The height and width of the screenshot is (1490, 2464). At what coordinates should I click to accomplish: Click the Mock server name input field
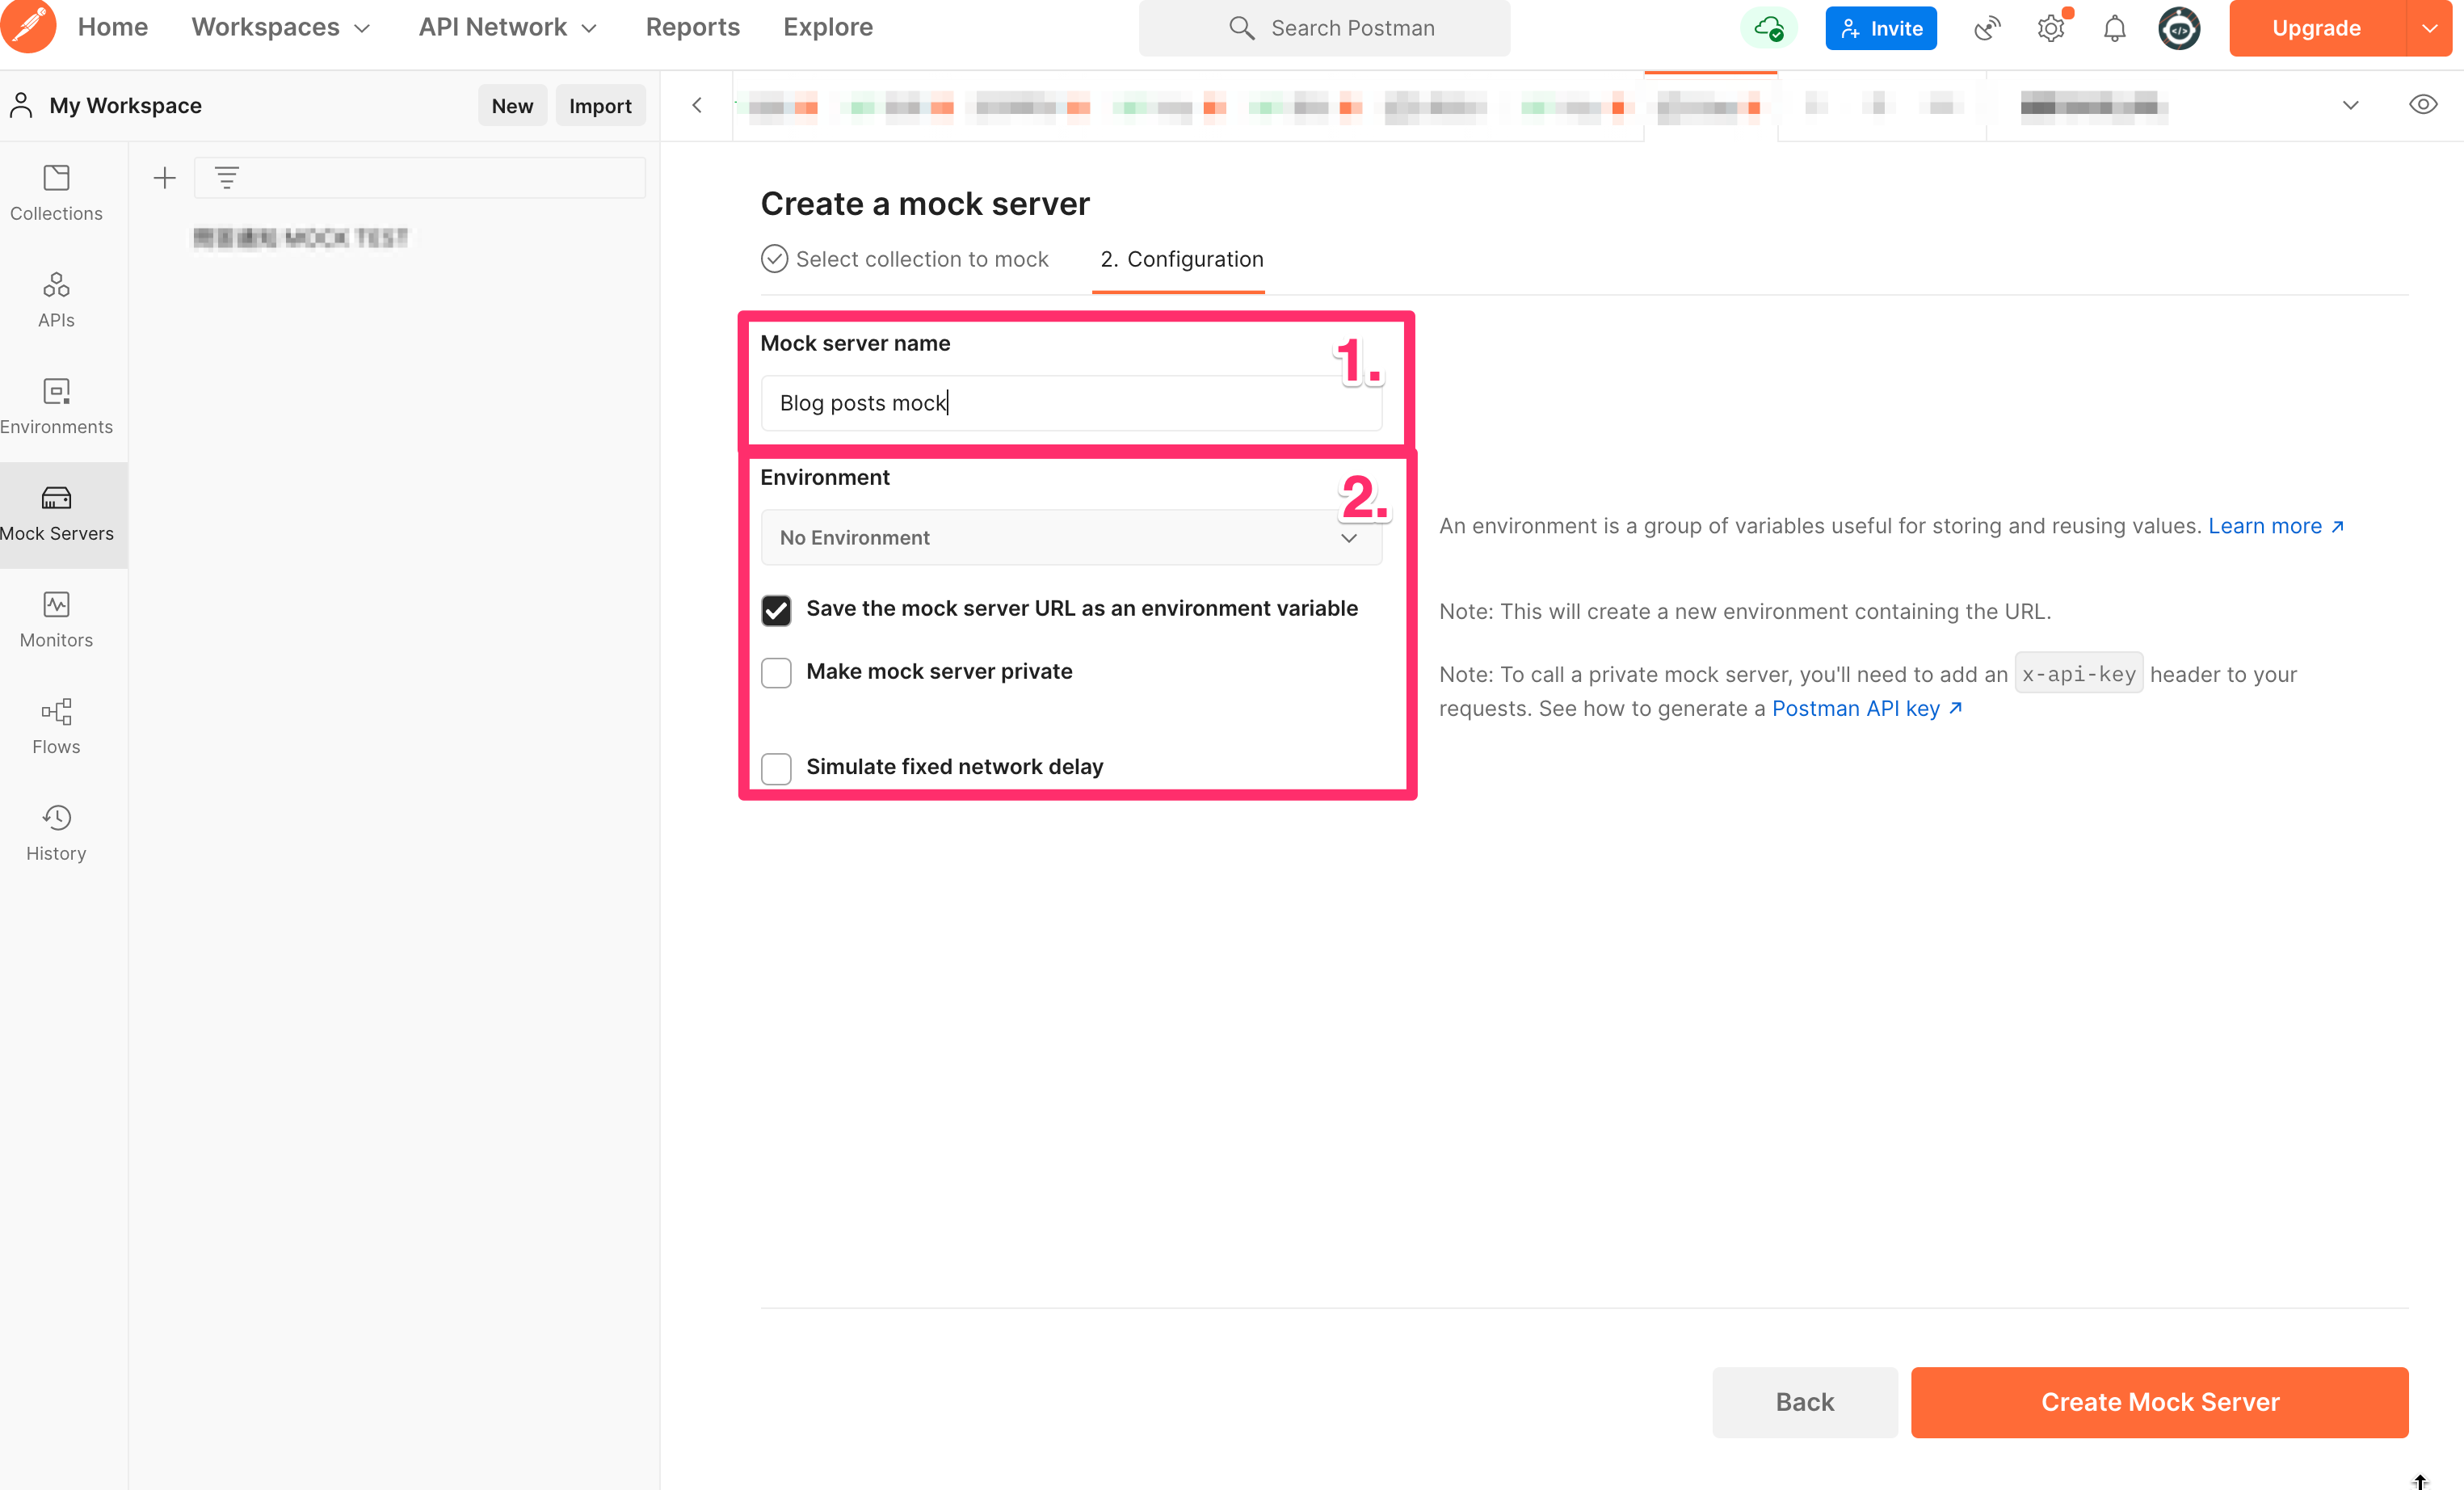click(x=1071, y=403)
